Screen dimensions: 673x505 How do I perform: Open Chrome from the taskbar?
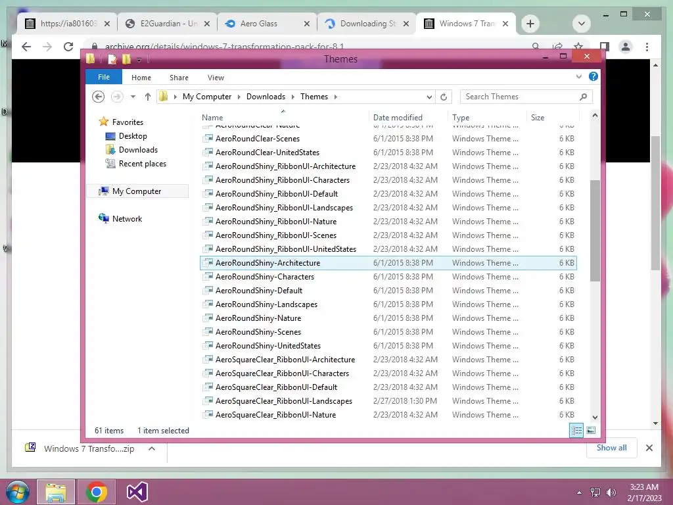click(x=97, y=492)
